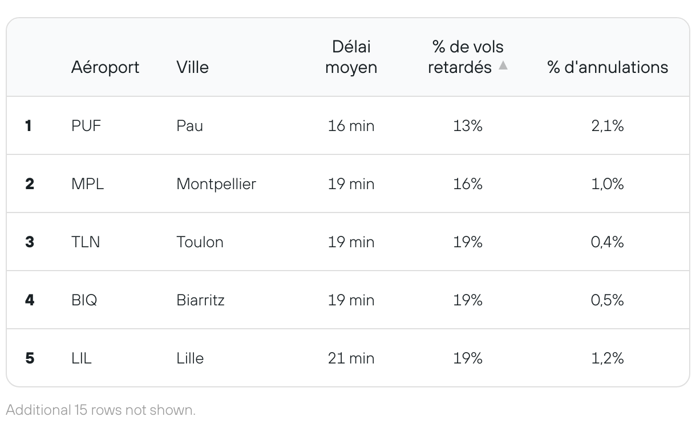This screenshot has height=425, width=696.
Task: Select the 16% delayed value for Montpellier
Action: tap(468, 184)
